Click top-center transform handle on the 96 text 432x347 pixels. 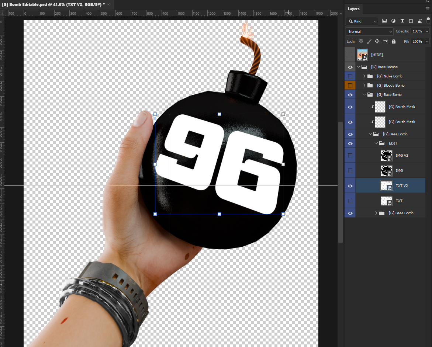pyautogui.click(x=219, y=114)
